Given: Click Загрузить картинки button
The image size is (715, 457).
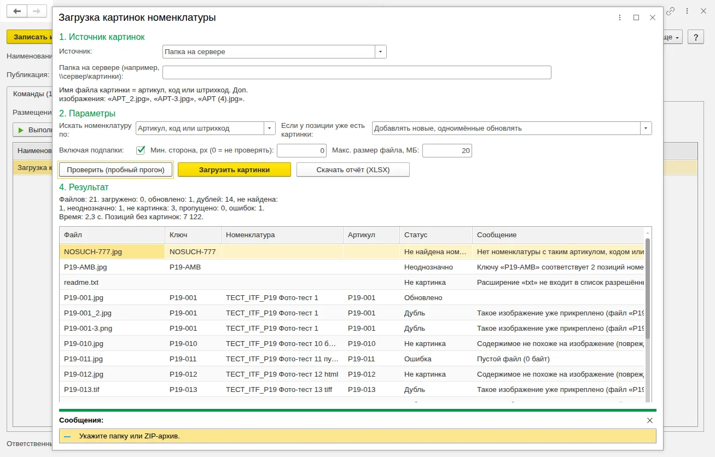Looking at the screenshot, I should [x=234, y=170].
